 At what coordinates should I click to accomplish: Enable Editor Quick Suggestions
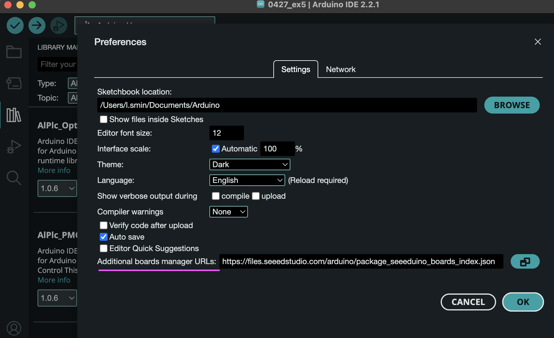104,248
